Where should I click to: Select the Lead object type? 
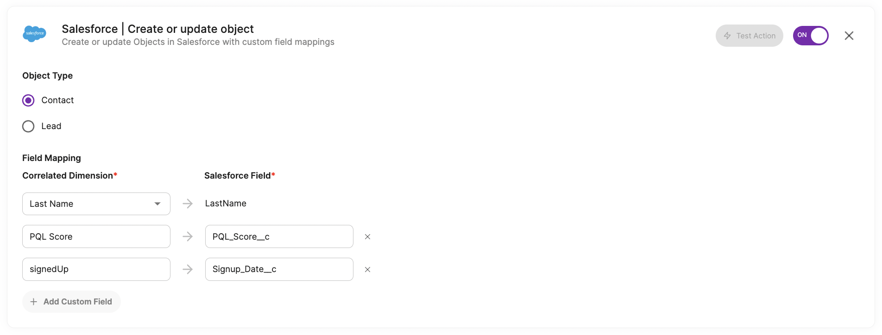click(28, 126)
